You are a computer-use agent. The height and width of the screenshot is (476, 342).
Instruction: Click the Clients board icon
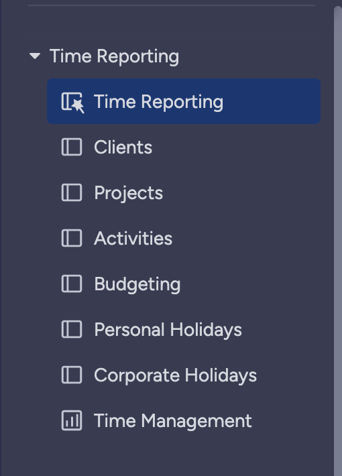pyautogui.click(x=72, y=147)
